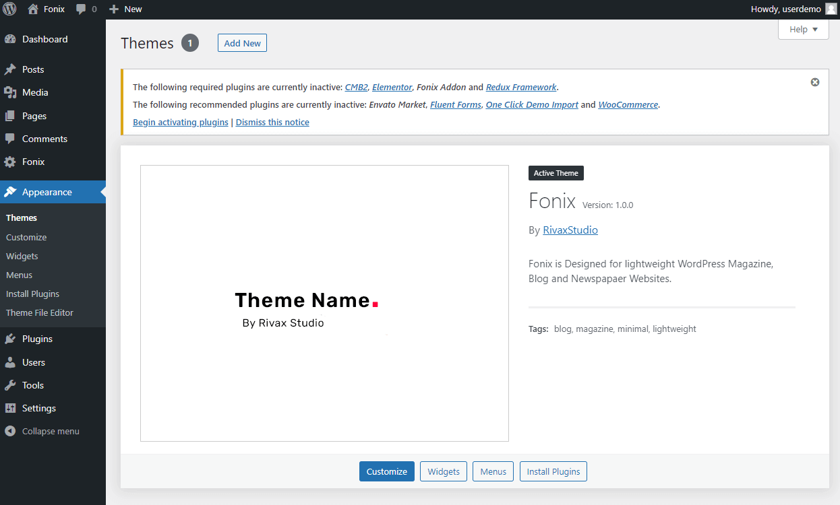Click the Dashboard gauge icon

point(10,39)
